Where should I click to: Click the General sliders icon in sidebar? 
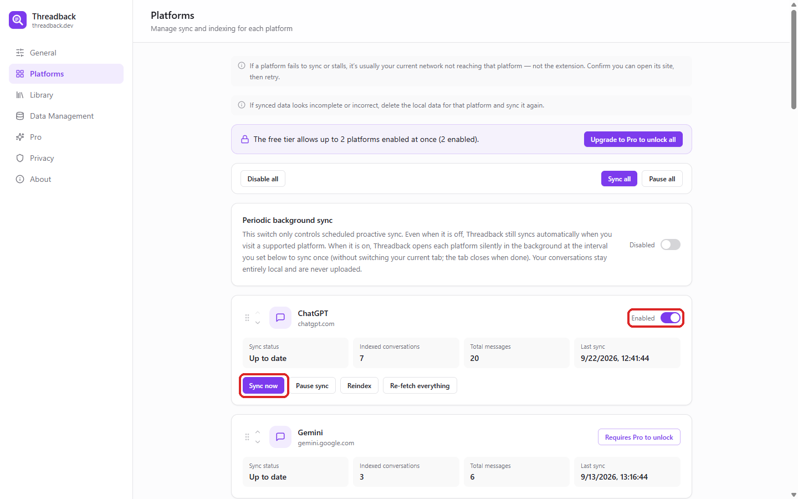point(20,53)
